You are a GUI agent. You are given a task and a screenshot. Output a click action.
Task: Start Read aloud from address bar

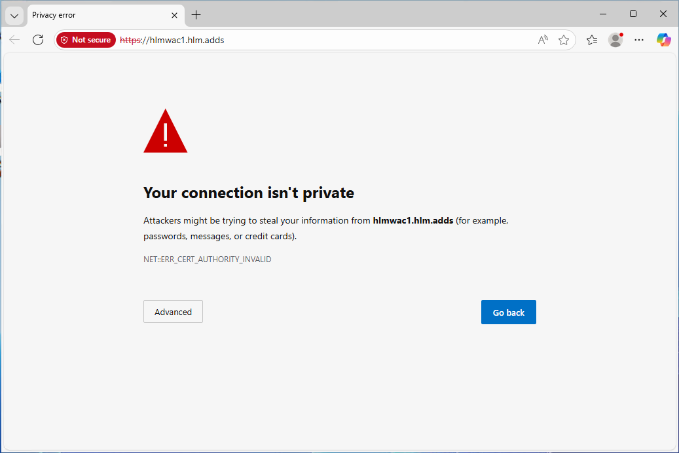point(543,40)
